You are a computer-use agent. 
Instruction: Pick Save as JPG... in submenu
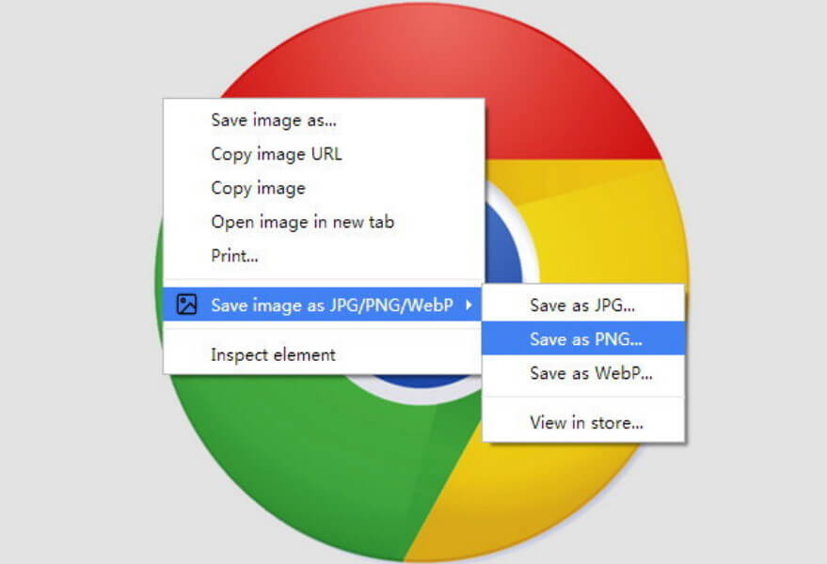pyautogui.click(x=583, y=305)
